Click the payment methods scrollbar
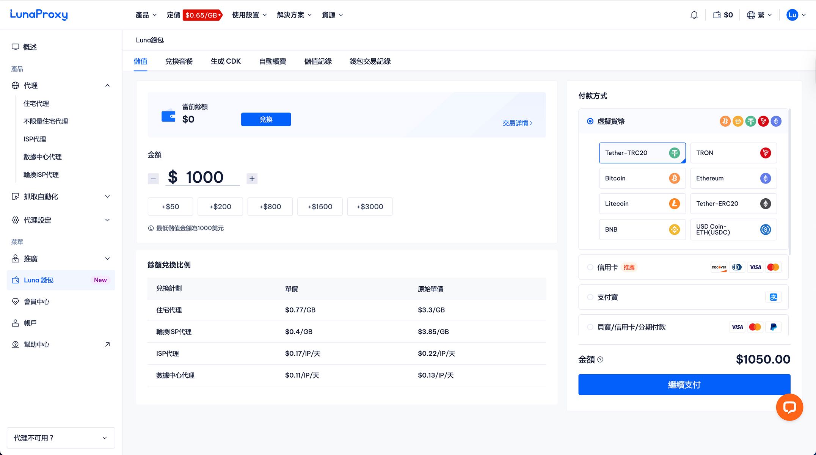816x455 pixels. pyautogui.click(x=789, y=182)
